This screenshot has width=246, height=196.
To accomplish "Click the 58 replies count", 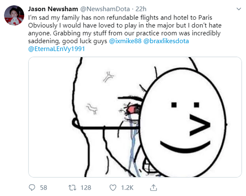I will pos(43,187).
